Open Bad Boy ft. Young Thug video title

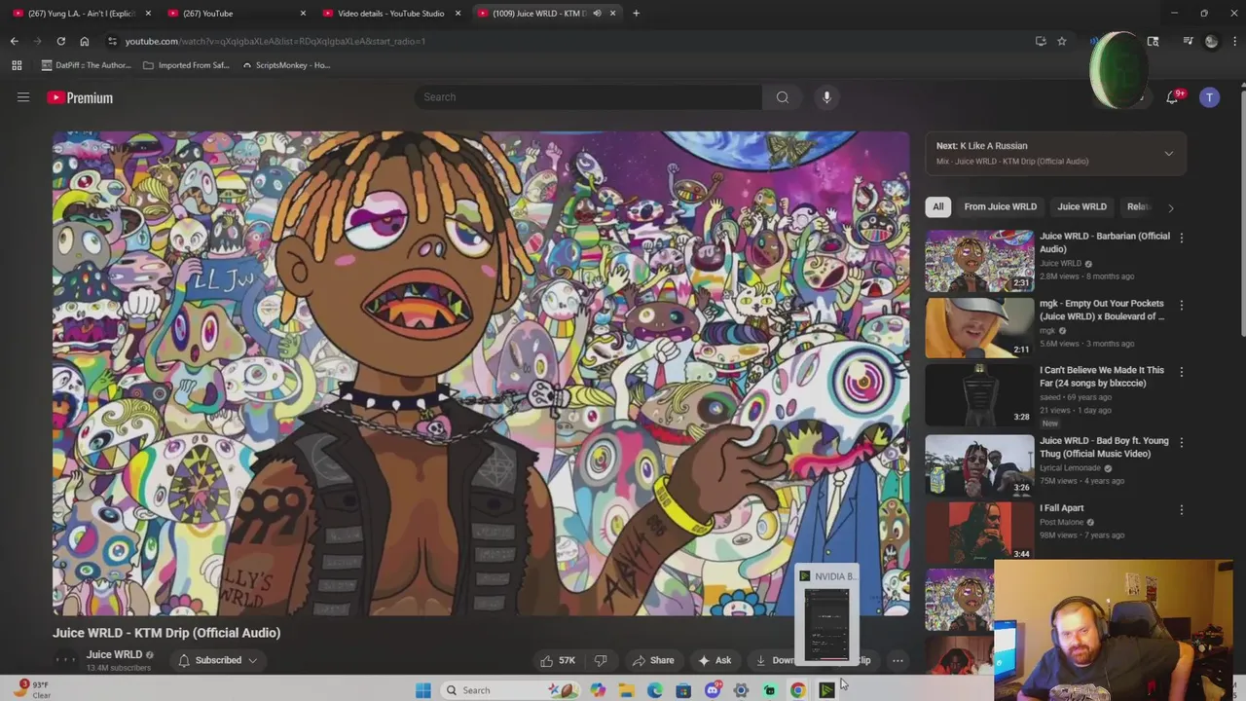[x=1104, y=447]
